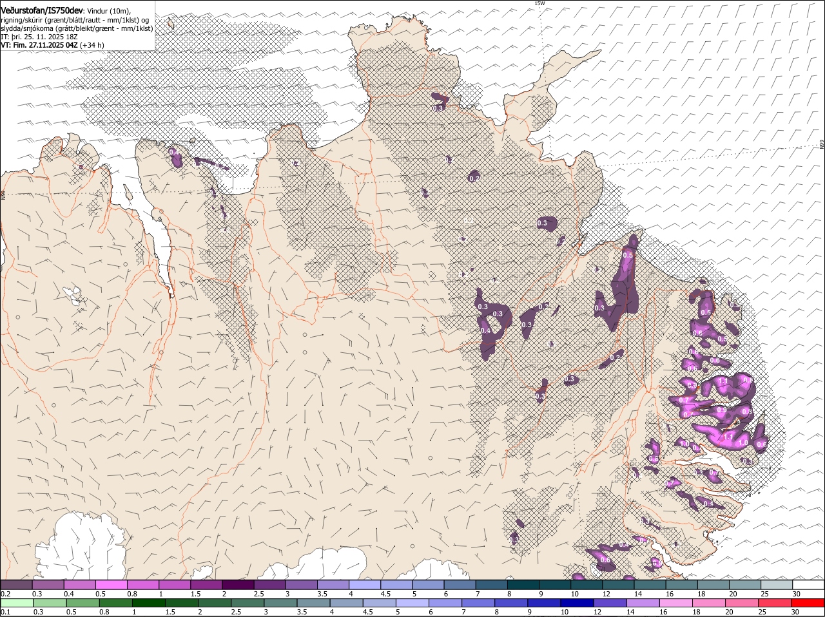Select the bright pink 0.5 snow legend swatch

point(111,585)
